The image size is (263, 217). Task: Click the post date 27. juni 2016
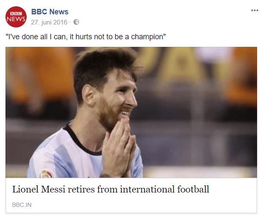coord(49,22)
